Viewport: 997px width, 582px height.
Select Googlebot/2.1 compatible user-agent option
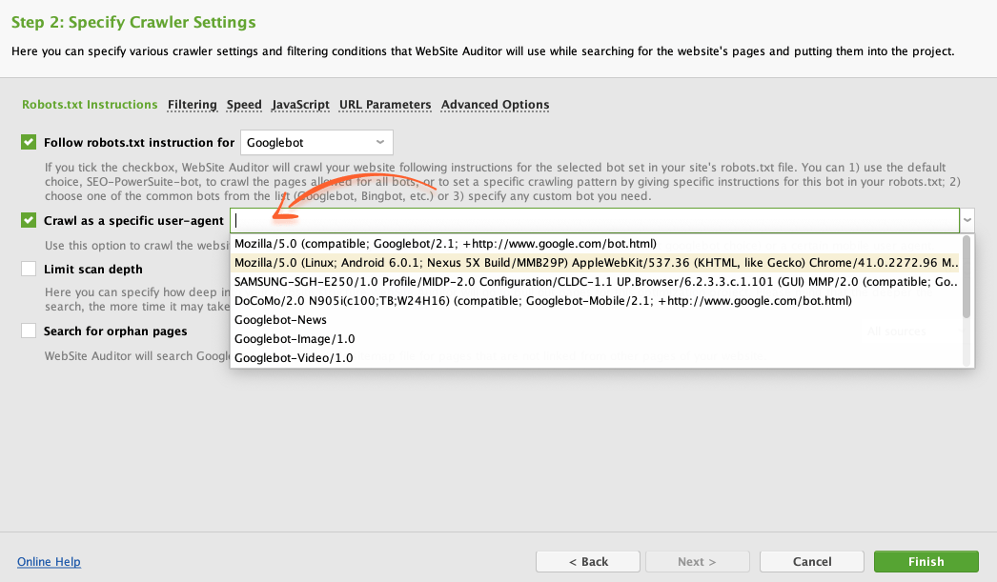[445, 244]
